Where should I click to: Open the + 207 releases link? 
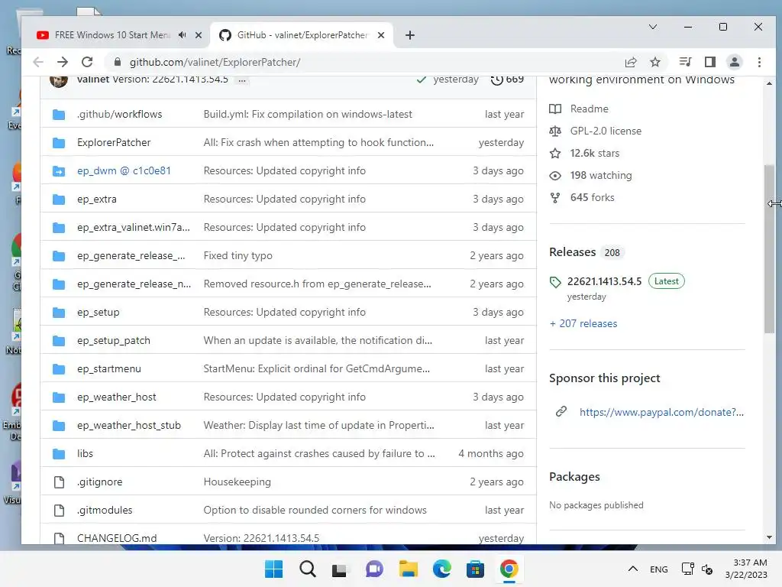[x=583, y=324]
